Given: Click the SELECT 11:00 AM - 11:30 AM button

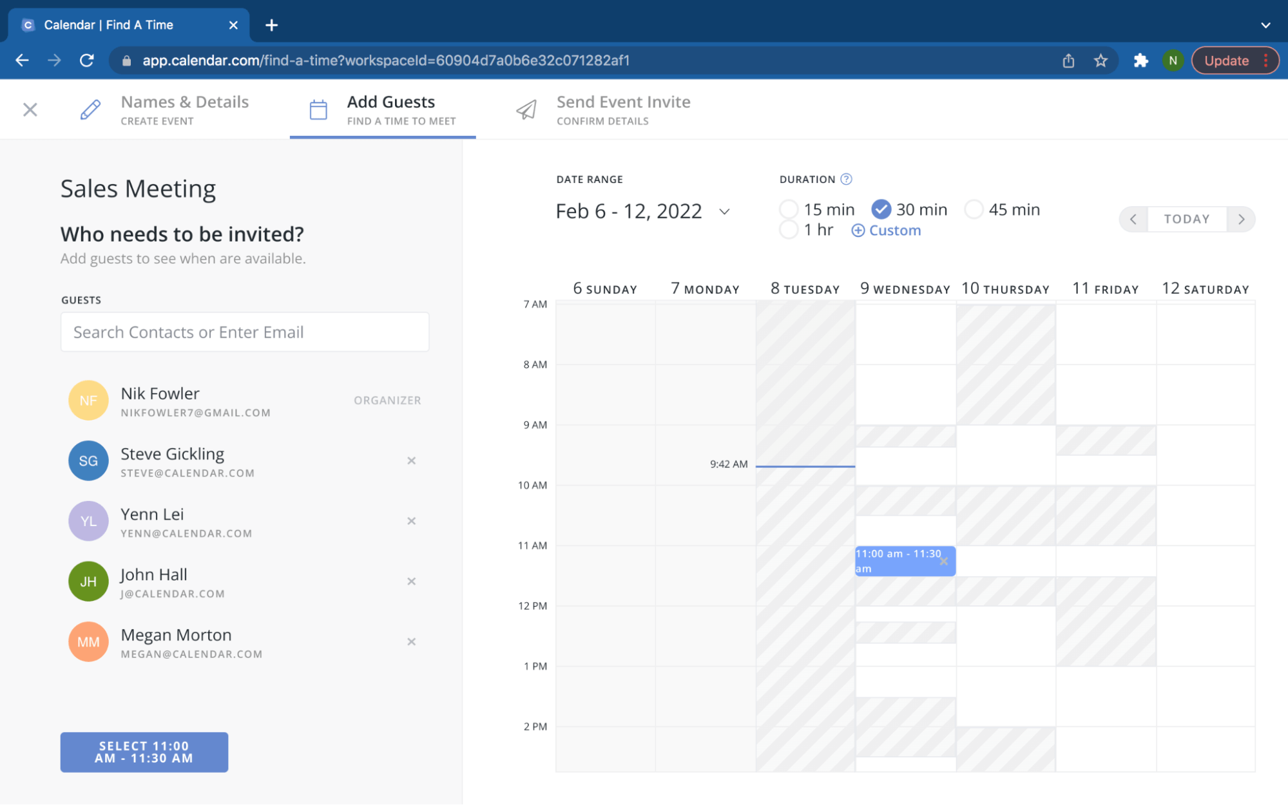Looking at the screenshot, I should (144, 752).
